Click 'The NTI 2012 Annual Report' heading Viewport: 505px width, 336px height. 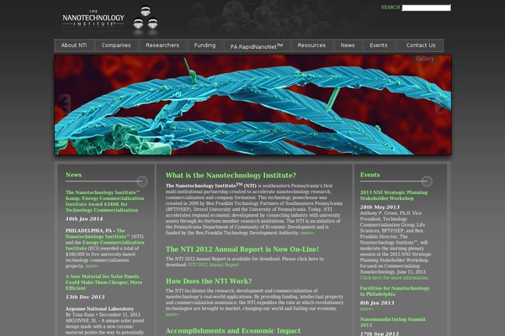pos(242,249)
